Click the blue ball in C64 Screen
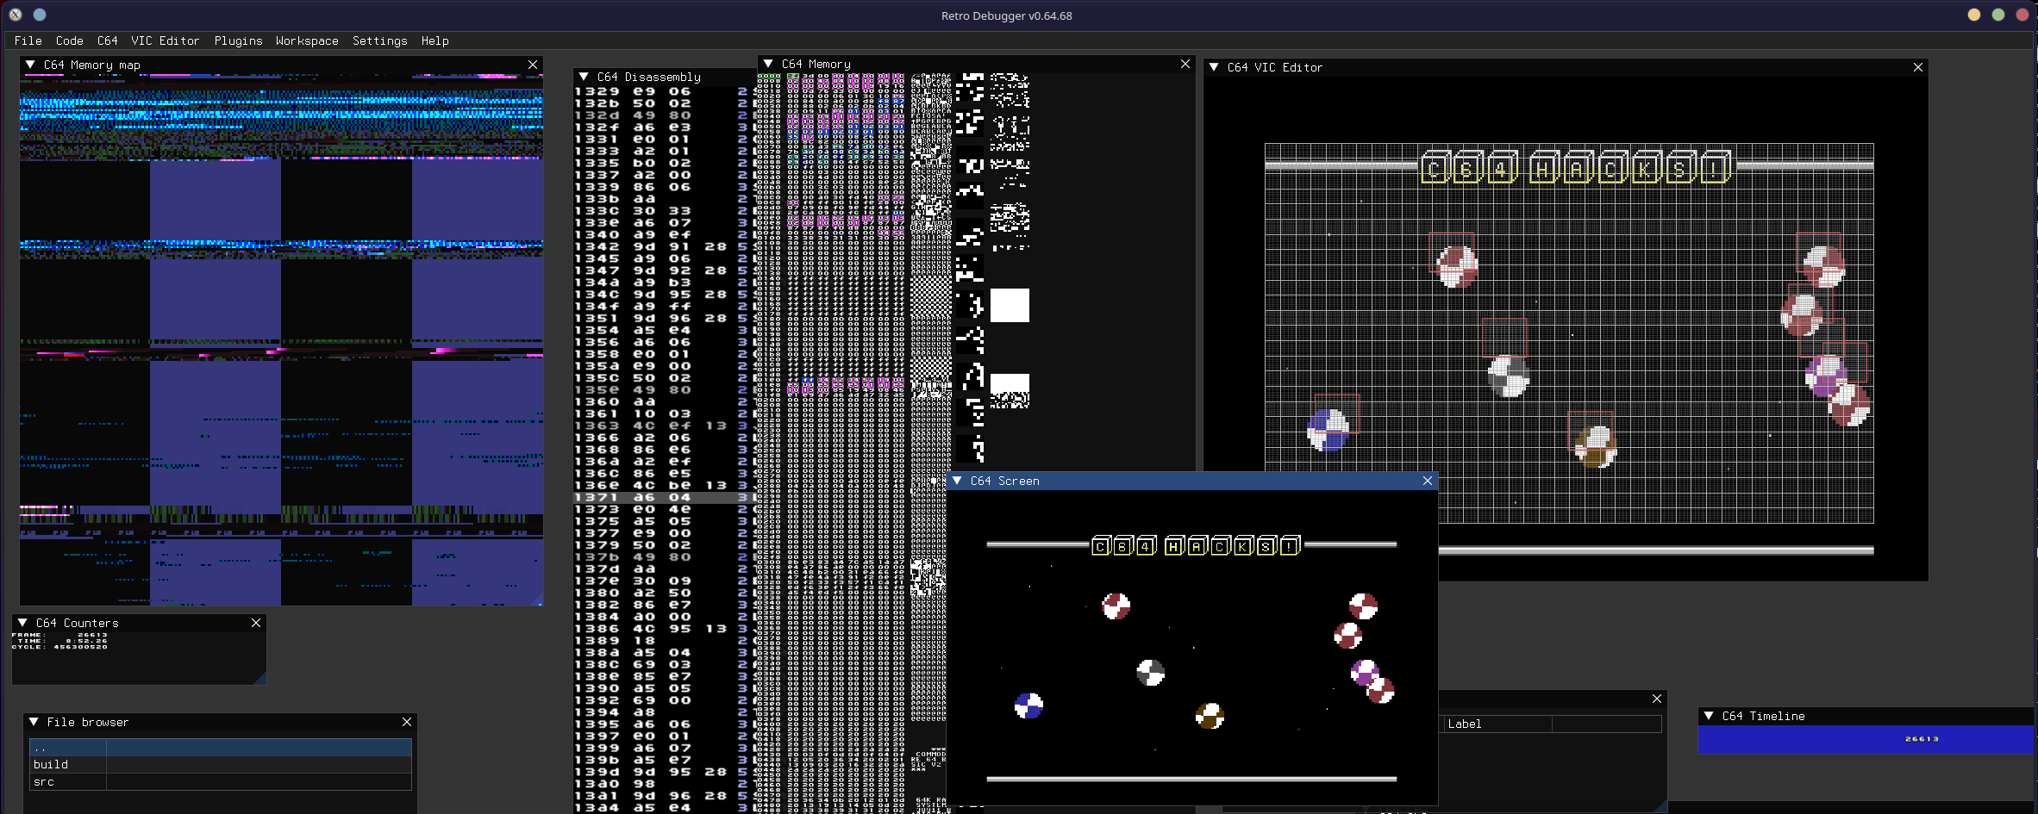Viewport: 2038px width, 814px height. pos(1028,705)
